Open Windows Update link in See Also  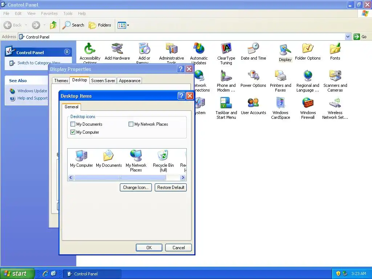tap(32, 91)
